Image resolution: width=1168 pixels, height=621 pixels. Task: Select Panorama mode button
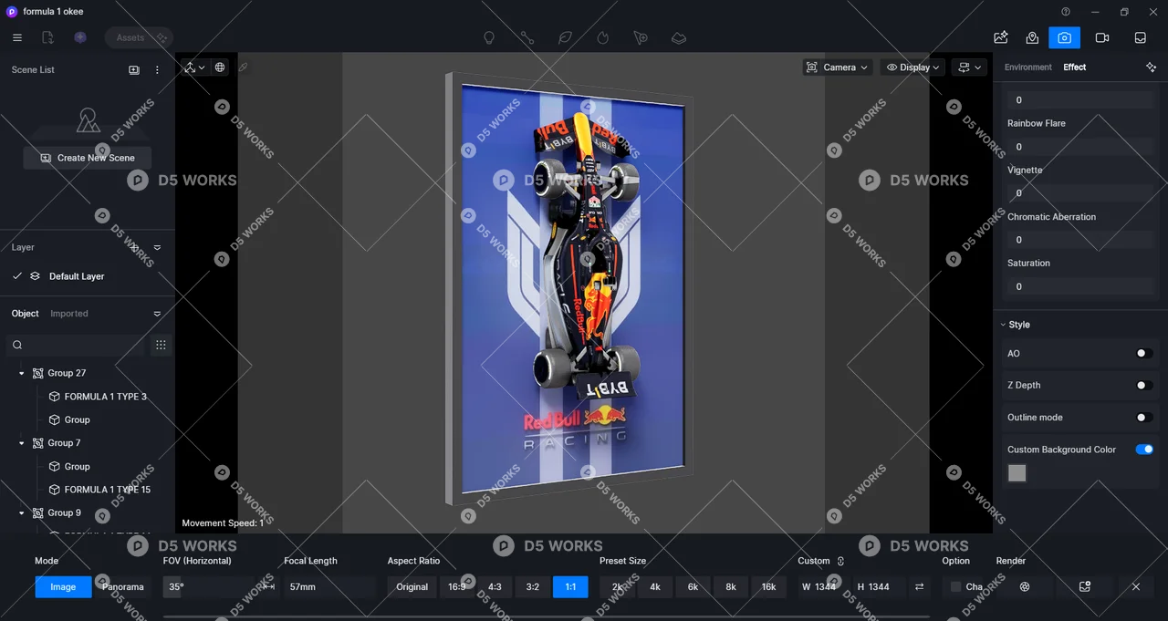pos(123,587)
